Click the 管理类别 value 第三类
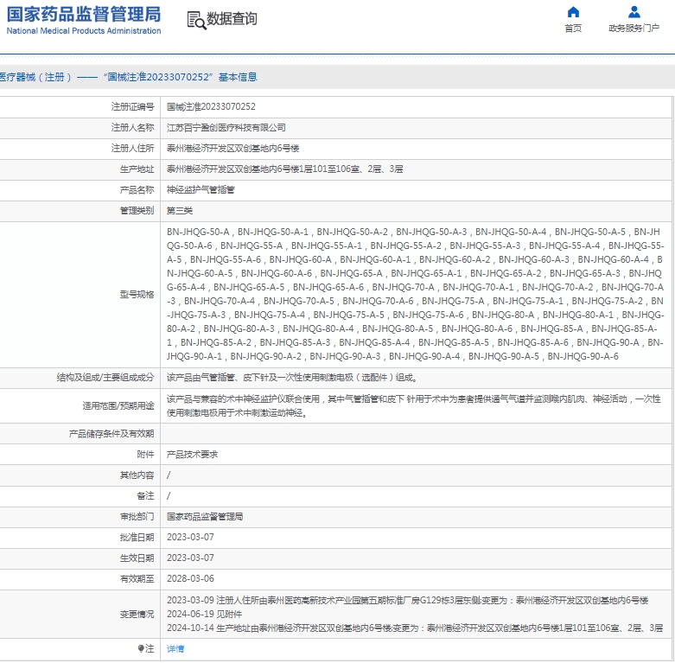675x663 pixels. coord(180,211)
